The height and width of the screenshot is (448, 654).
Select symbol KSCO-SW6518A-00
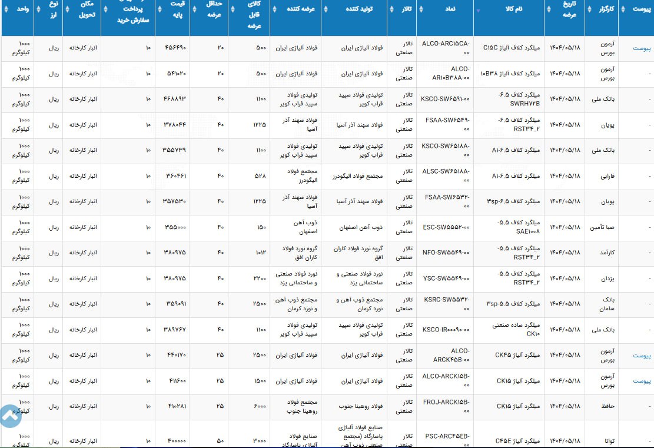click(446, 150)
